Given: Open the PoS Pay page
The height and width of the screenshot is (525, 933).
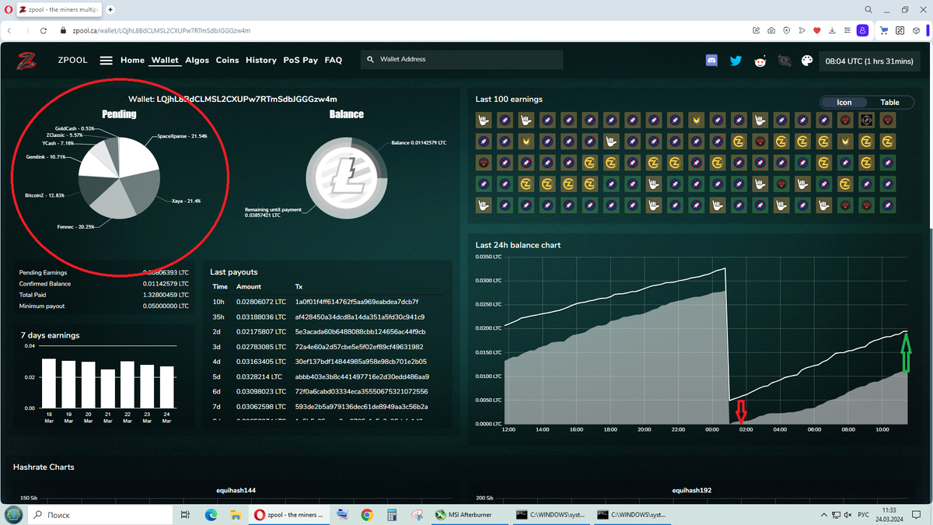Looking at the screenshot, I should click(x=301, y=60).
